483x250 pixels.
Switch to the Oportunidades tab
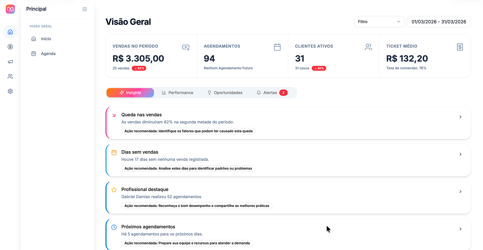point(225,93)
